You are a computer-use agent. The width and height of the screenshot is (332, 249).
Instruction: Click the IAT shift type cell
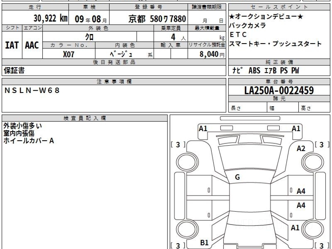[12, 45]
